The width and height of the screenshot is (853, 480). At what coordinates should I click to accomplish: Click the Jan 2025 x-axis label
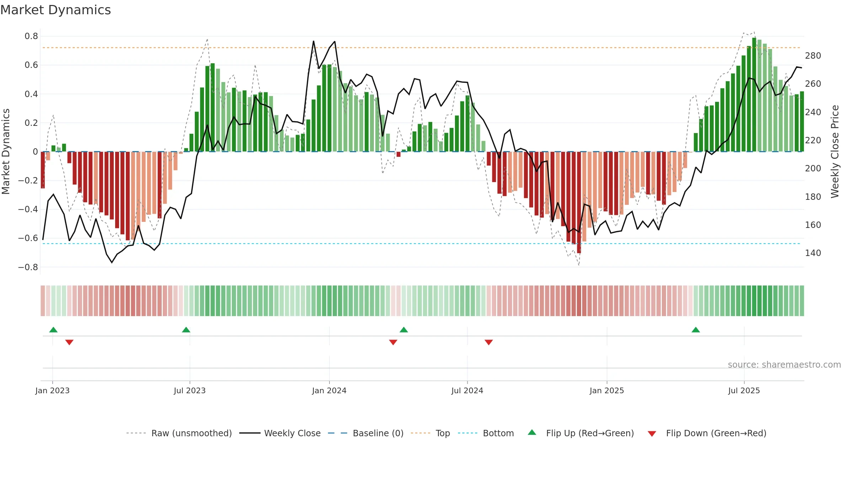click(x=607, y=390)
